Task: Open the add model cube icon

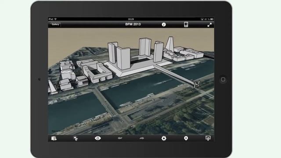Action: (54, 138)
